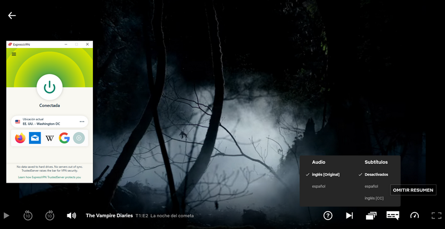Toggle the ExpressVPN power button
The height and width of the screenshot is (229, 445).
[50, 87]
